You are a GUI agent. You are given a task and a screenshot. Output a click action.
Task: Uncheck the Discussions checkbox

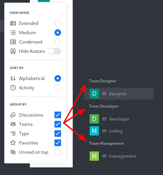[x=58, y=115]
